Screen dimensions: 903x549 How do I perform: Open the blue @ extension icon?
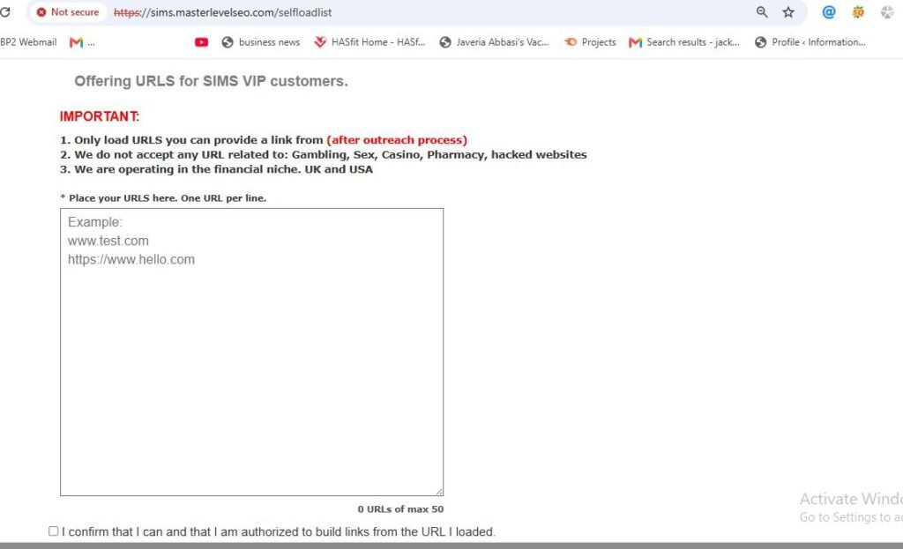click(829, 12)
